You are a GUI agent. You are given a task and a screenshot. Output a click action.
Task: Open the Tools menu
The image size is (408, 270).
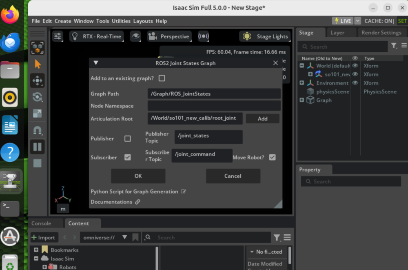point(102,21)
